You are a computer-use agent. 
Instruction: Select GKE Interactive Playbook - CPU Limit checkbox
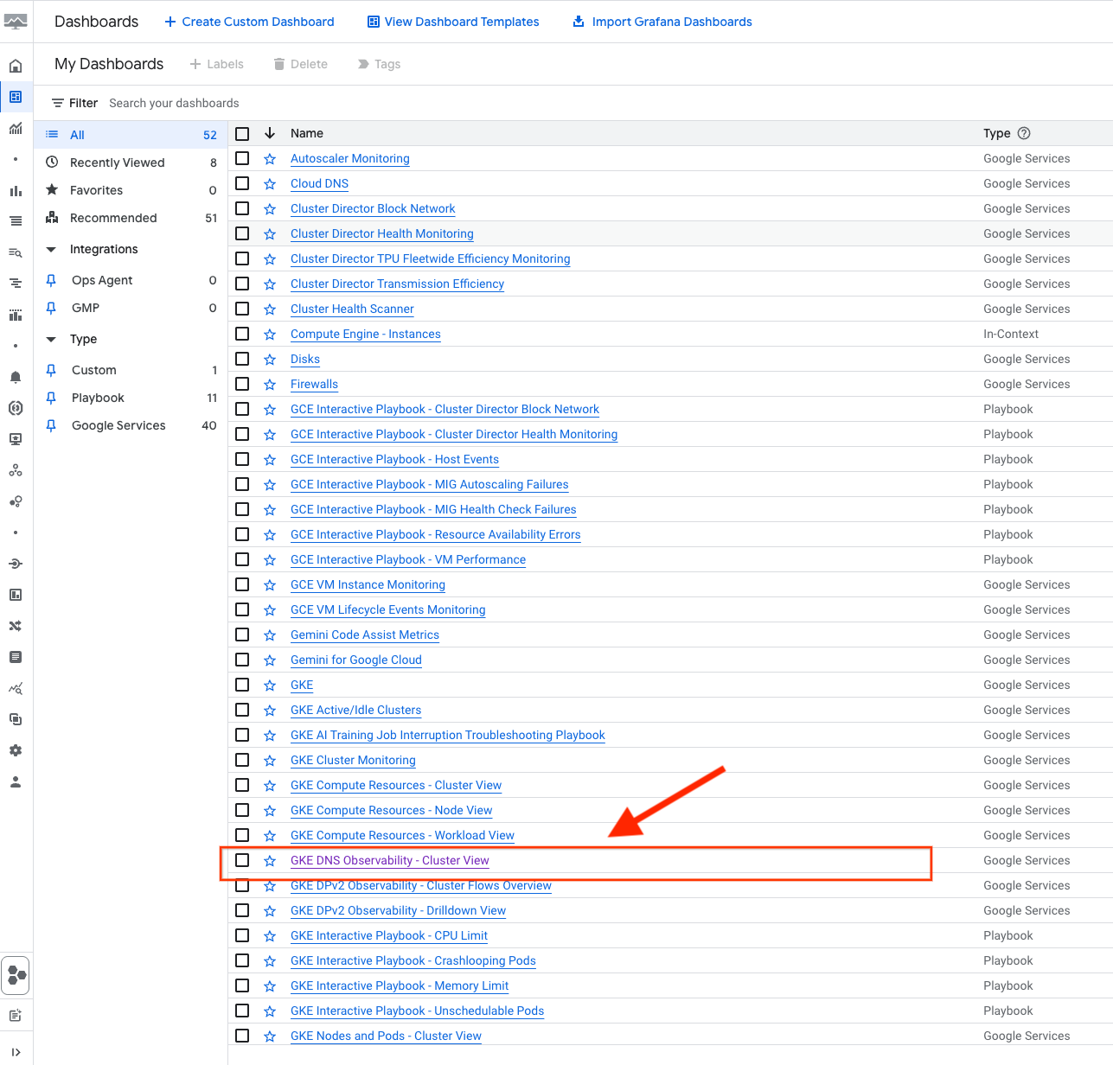coord(242,935)
